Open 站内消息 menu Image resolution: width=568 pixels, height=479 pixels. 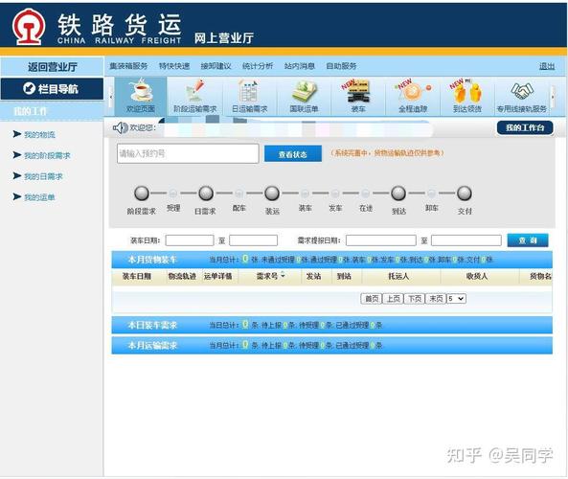click(300, 66)
